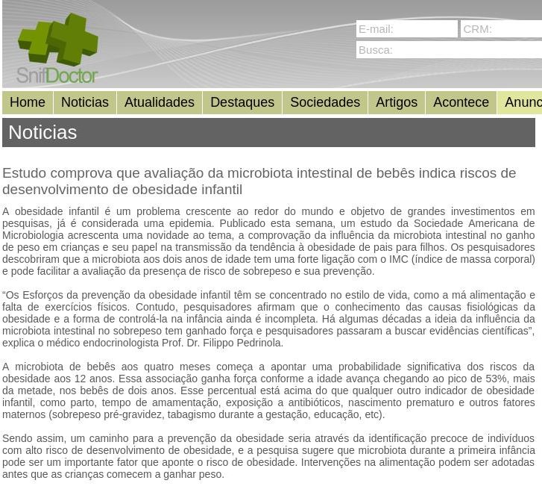This screenshot has width=542, height=498.
Task: Open the Artigos menu item
Action: click(397, 102)
